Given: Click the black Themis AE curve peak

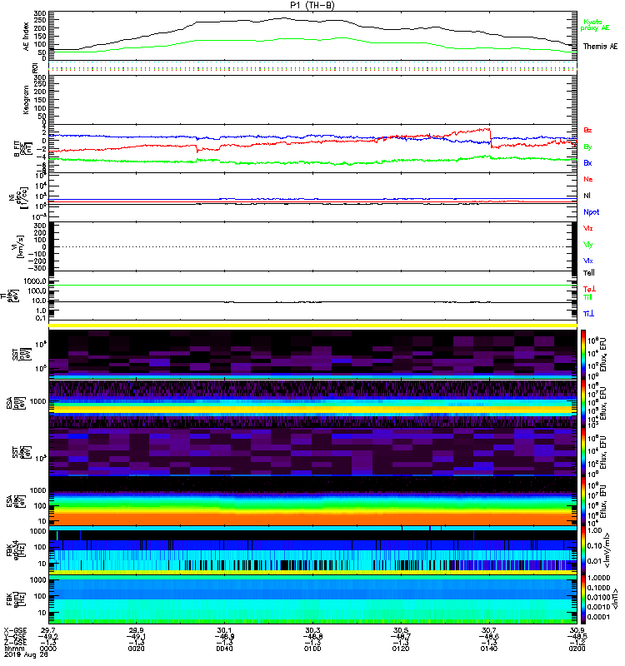Looking at the screenshot, I should tap(285, 18).
